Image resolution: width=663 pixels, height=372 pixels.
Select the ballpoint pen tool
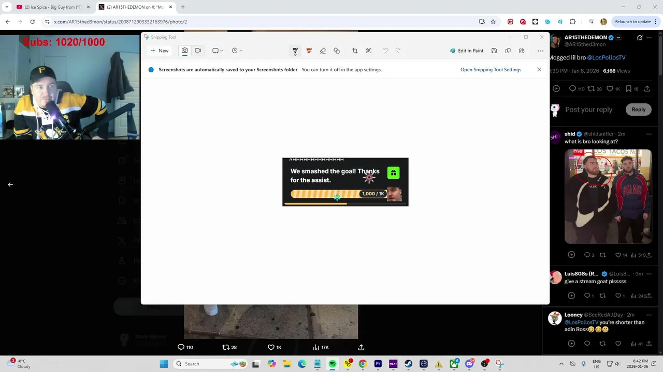(x=295, y=51)
